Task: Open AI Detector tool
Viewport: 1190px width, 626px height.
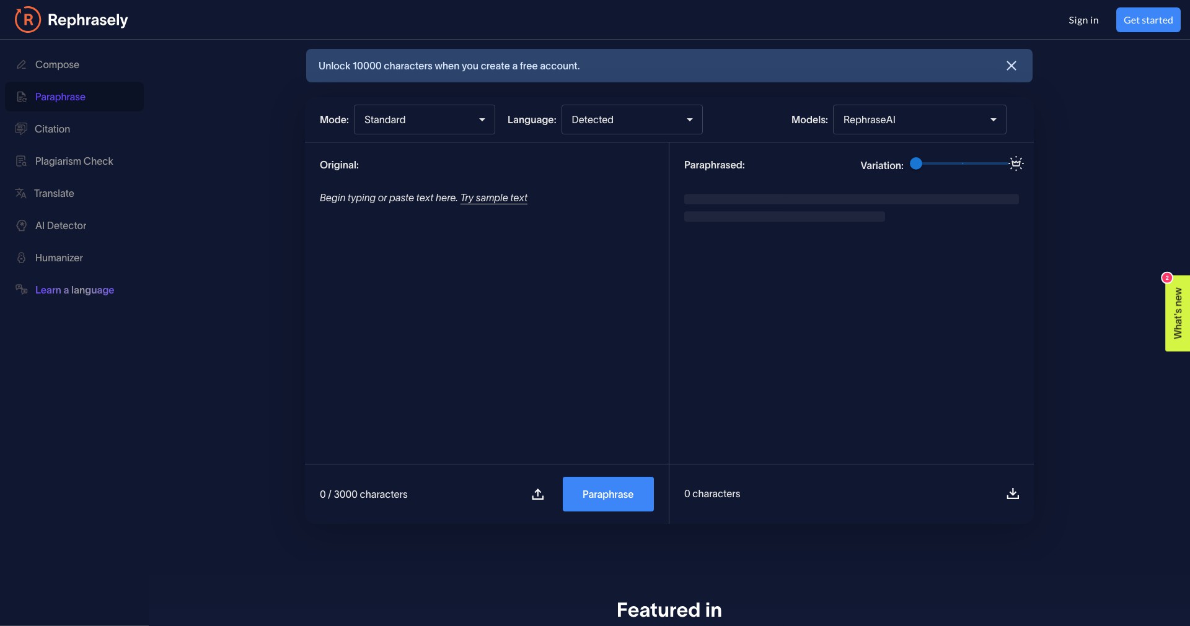Action: point(74,225)
